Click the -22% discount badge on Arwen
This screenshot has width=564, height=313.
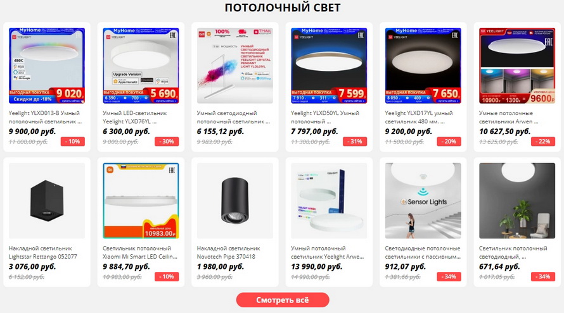(543, 142)
